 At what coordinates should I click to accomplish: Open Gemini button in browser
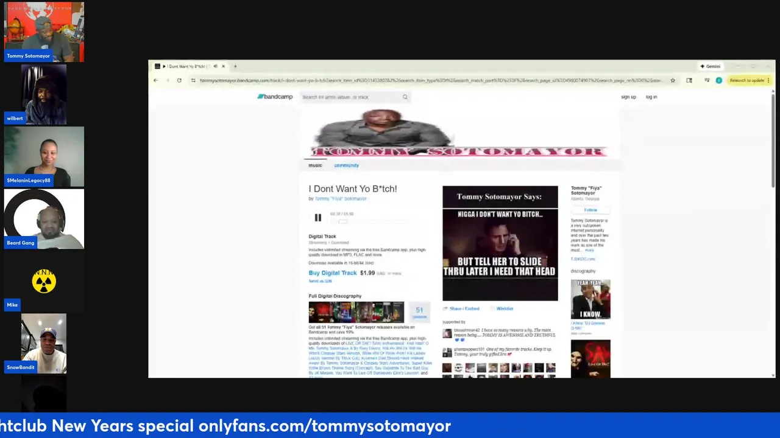pyautogui.click(x=711, y=66)
